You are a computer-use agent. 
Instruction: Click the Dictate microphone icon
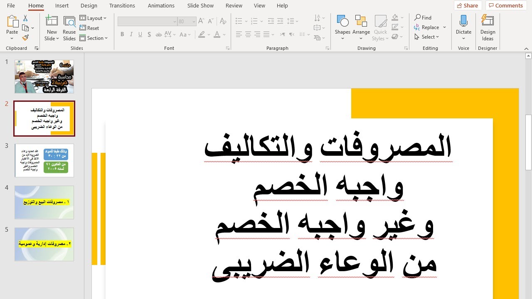[463, 22]
